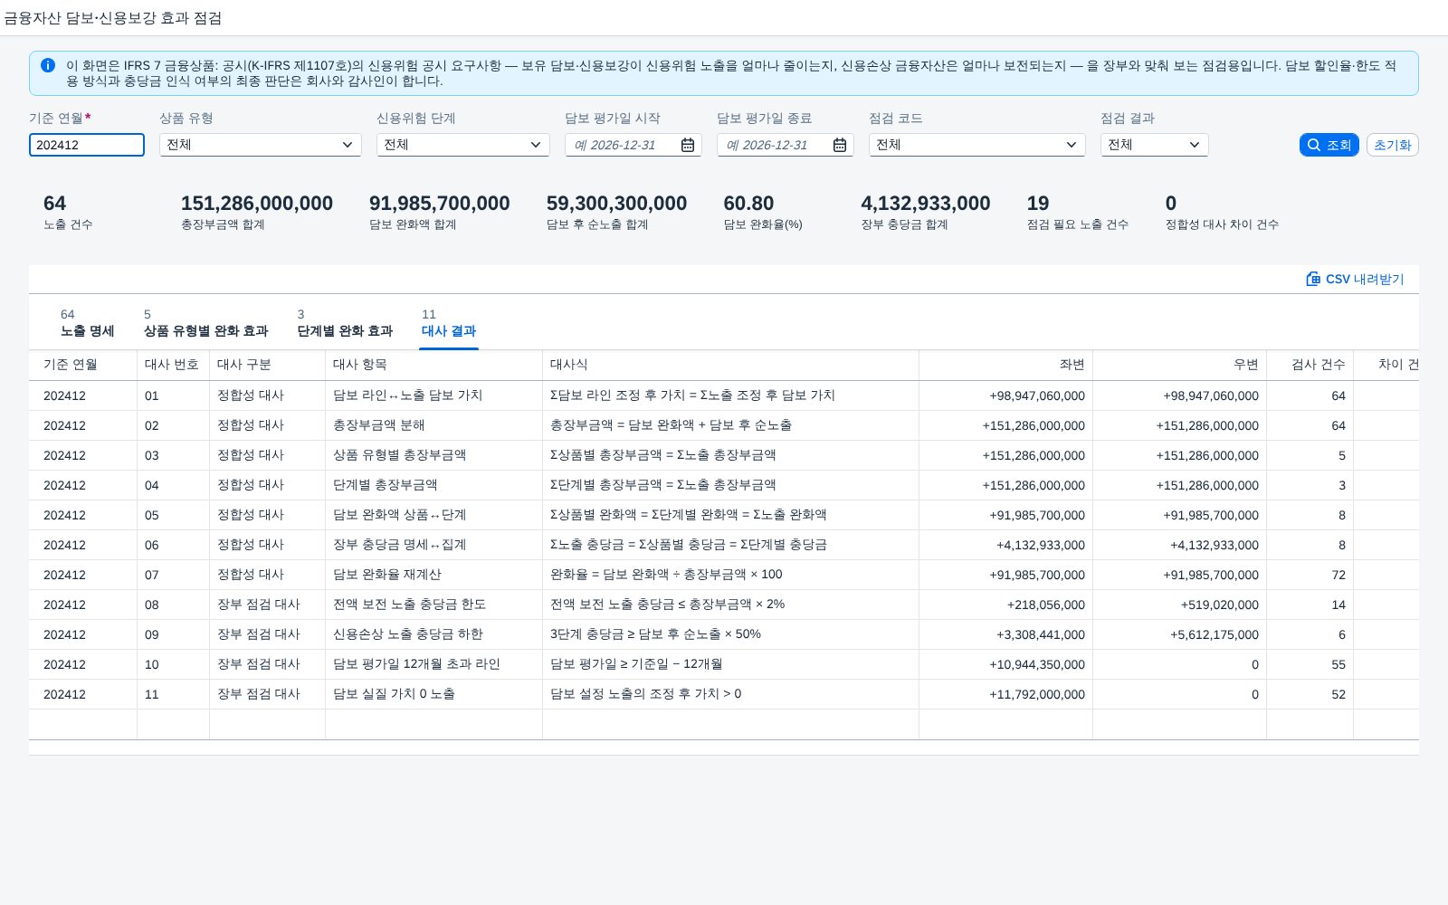Switch to the 노출 명세 tab
This screenshot has width=1448, height=905.
click(x=87, y=323)
